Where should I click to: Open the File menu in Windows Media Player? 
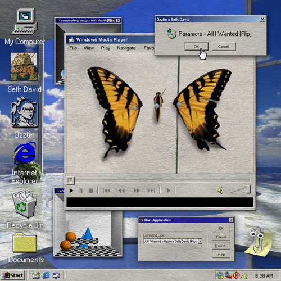coord(73,48)
